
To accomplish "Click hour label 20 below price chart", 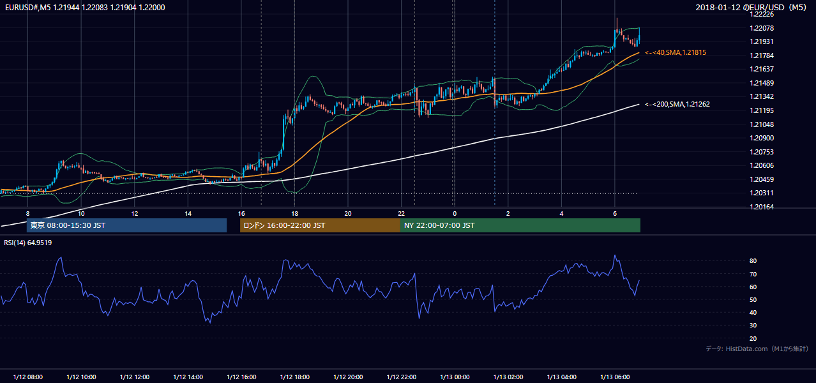I will point(348,213).
